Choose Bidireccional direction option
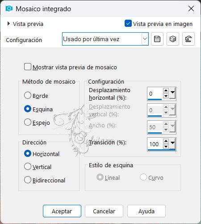201x224 pixels. pos(28,180)
